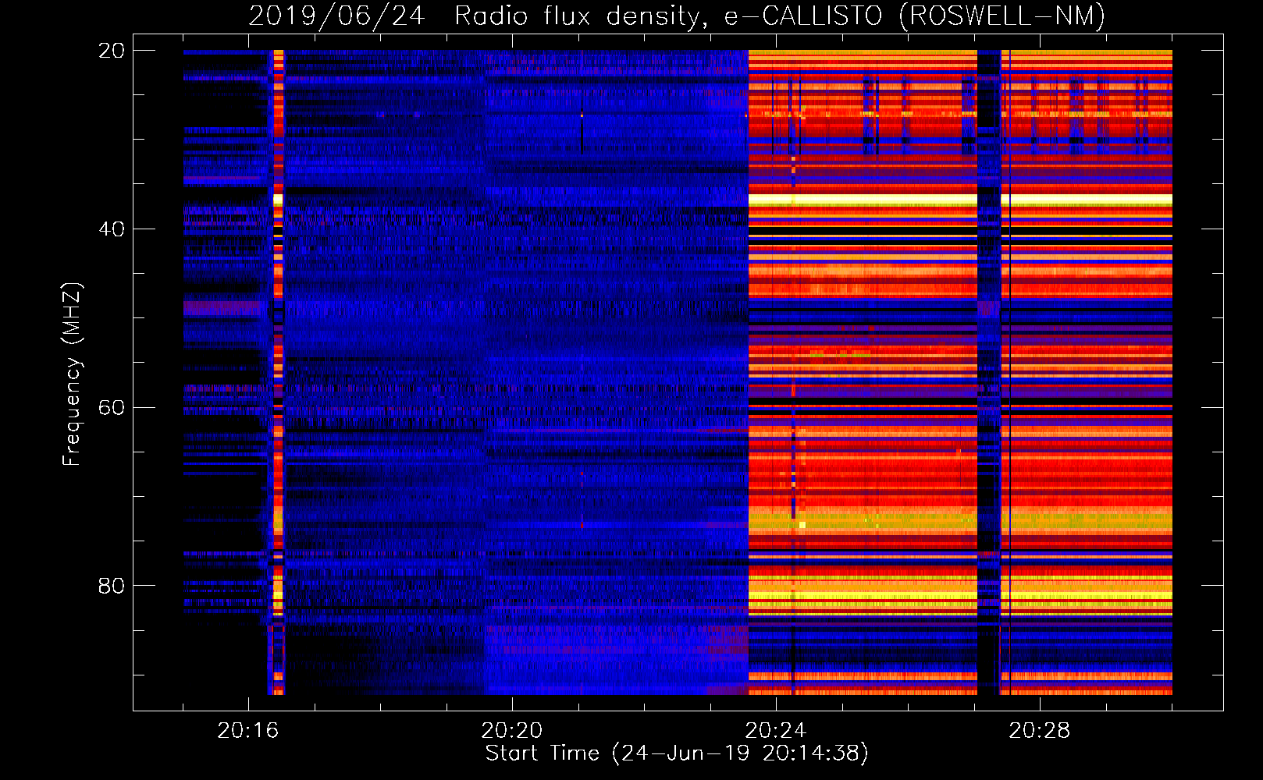
Task: Select the 20:24 time tick label
Action: [776, 730]
